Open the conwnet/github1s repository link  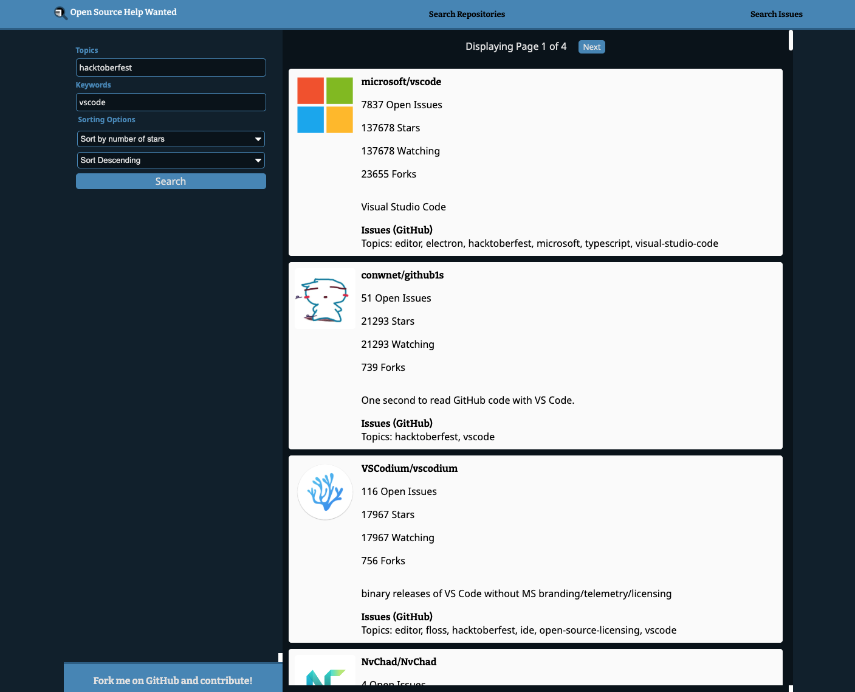click(x=402, y=275)
